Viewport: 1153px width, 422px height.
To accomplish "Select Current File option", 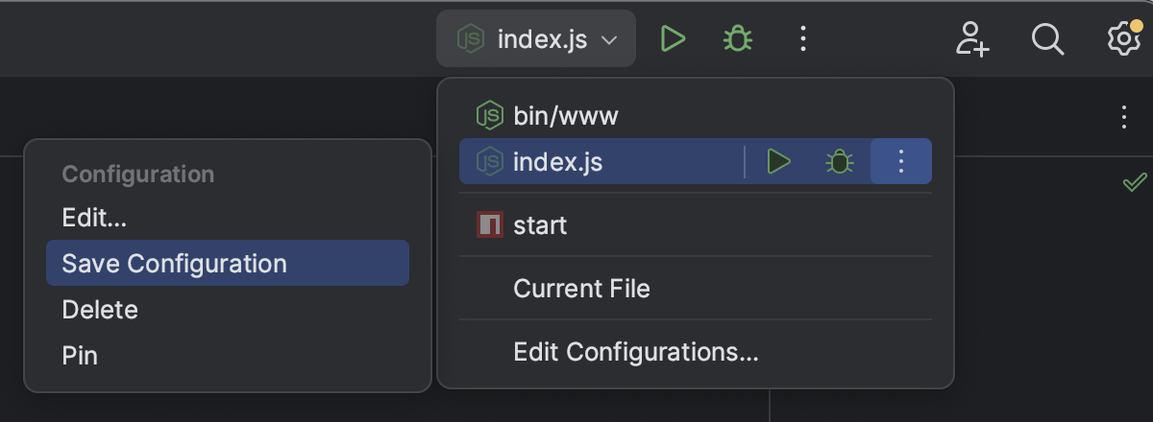I will [x=581, y=289].
